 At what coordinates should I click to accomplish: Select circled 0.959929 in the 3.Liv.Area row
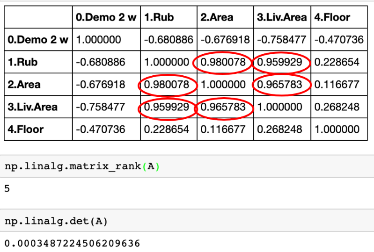coord(167,107)
